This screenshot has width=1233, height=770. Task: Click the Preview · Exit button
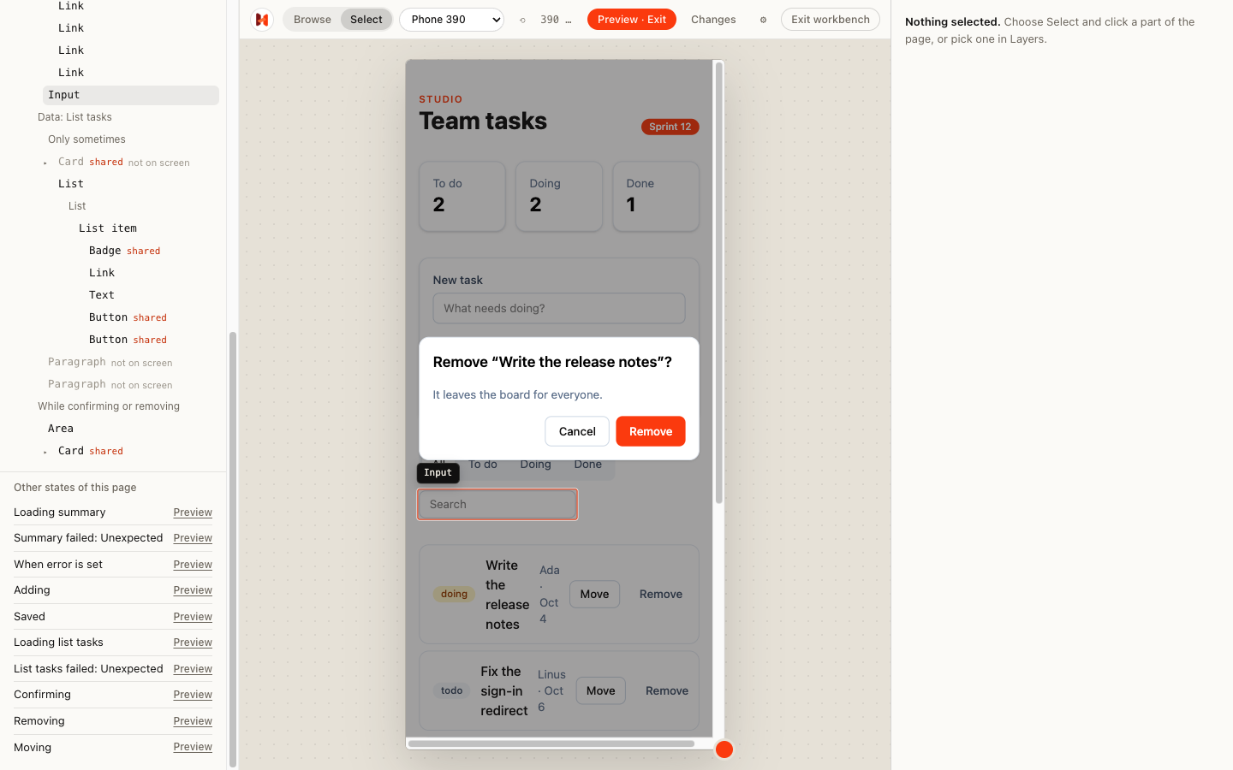[x=632, y=20]
